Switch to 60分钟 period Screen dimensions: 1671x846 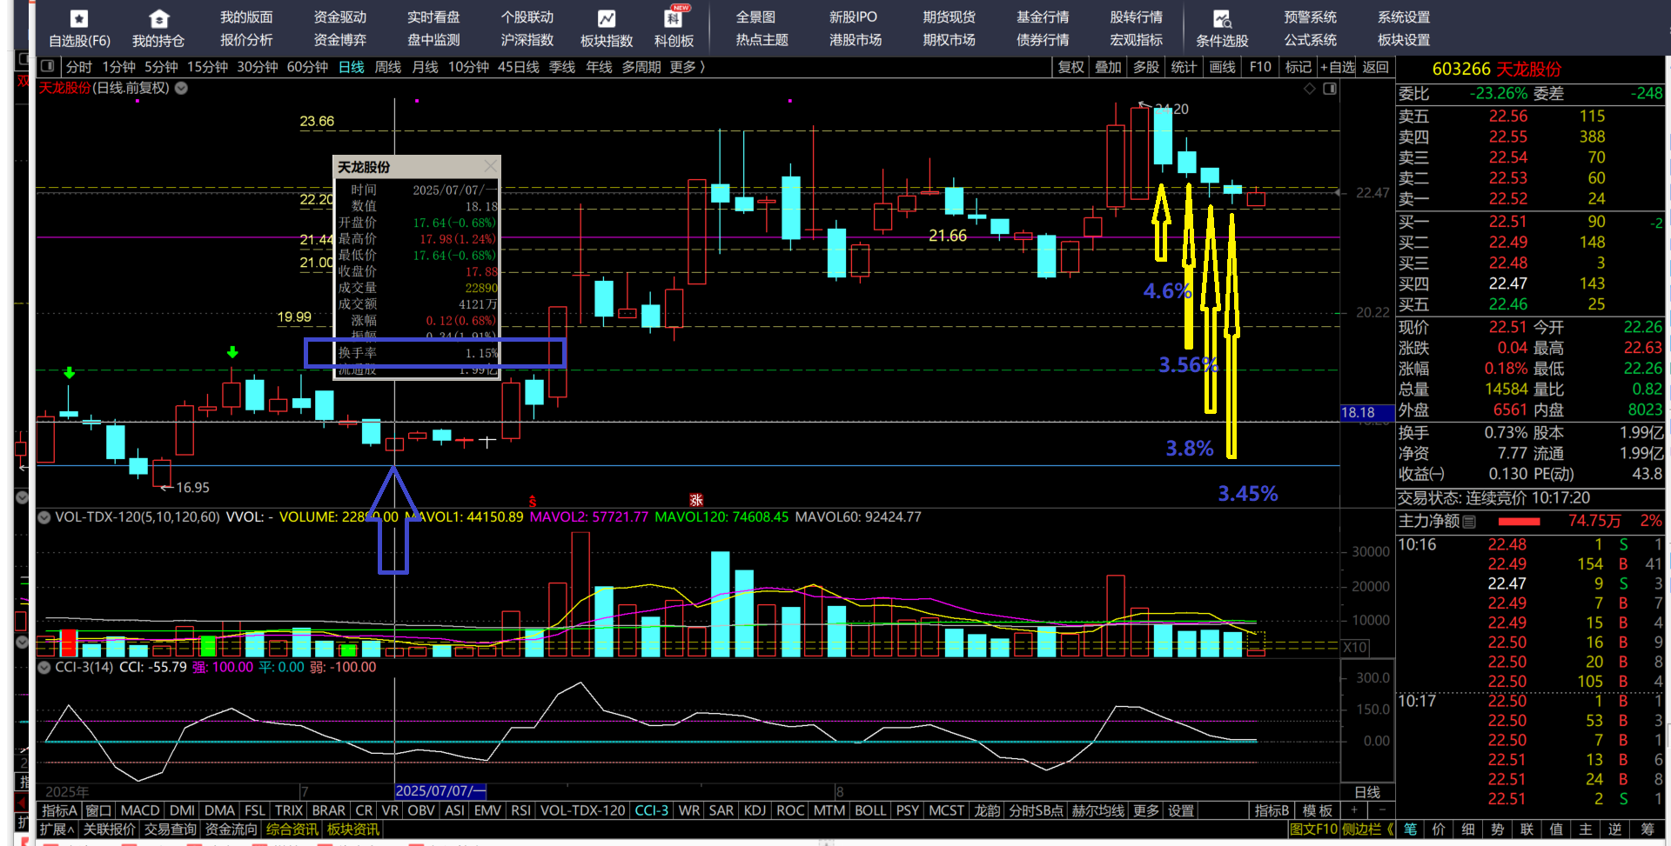click(307, 67)
